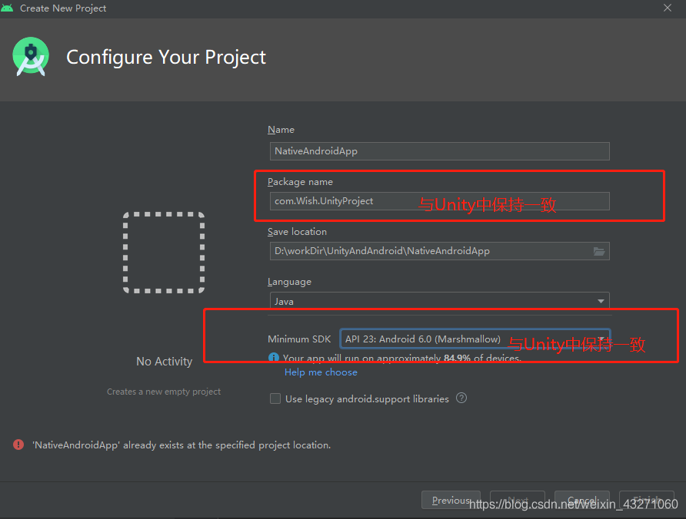The width and height of the screenshot is (686, 519).
Task: Click the 'Configure Your Project' heading
Action: [x=166, y=58]
